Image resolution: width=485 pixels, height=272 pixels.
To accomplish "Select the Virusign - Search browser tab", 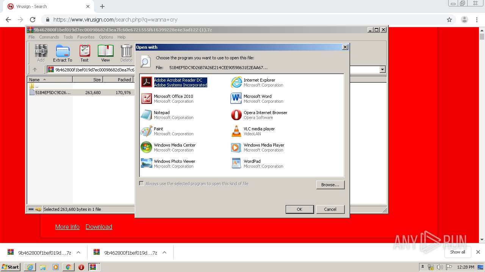I will [x=48, y=6].
